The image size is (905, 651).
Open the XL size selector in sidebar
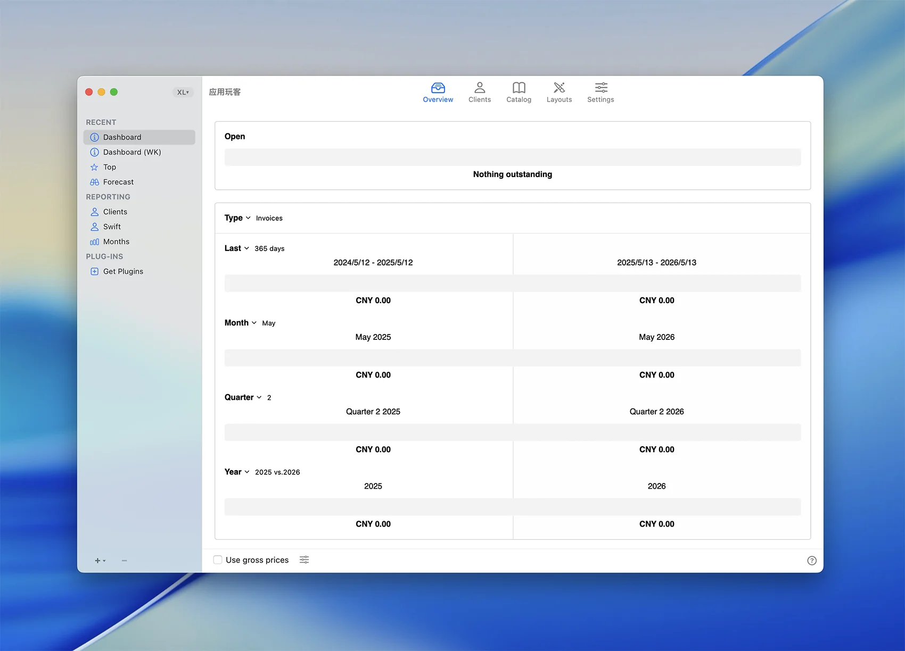(x=183, y=92)
